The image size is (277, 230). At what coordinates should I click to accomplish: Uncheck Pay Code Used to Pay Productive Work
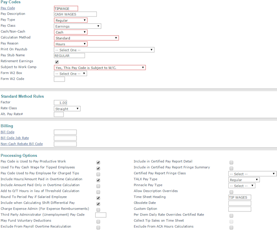(x=98, y=162)
